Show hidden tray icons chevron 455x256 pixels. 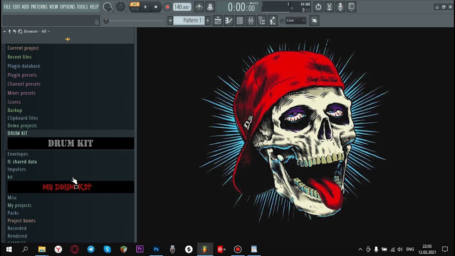(360, 249)
